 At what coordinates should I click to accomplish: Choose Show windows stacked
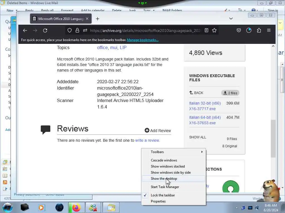click(x=174, y=166)
